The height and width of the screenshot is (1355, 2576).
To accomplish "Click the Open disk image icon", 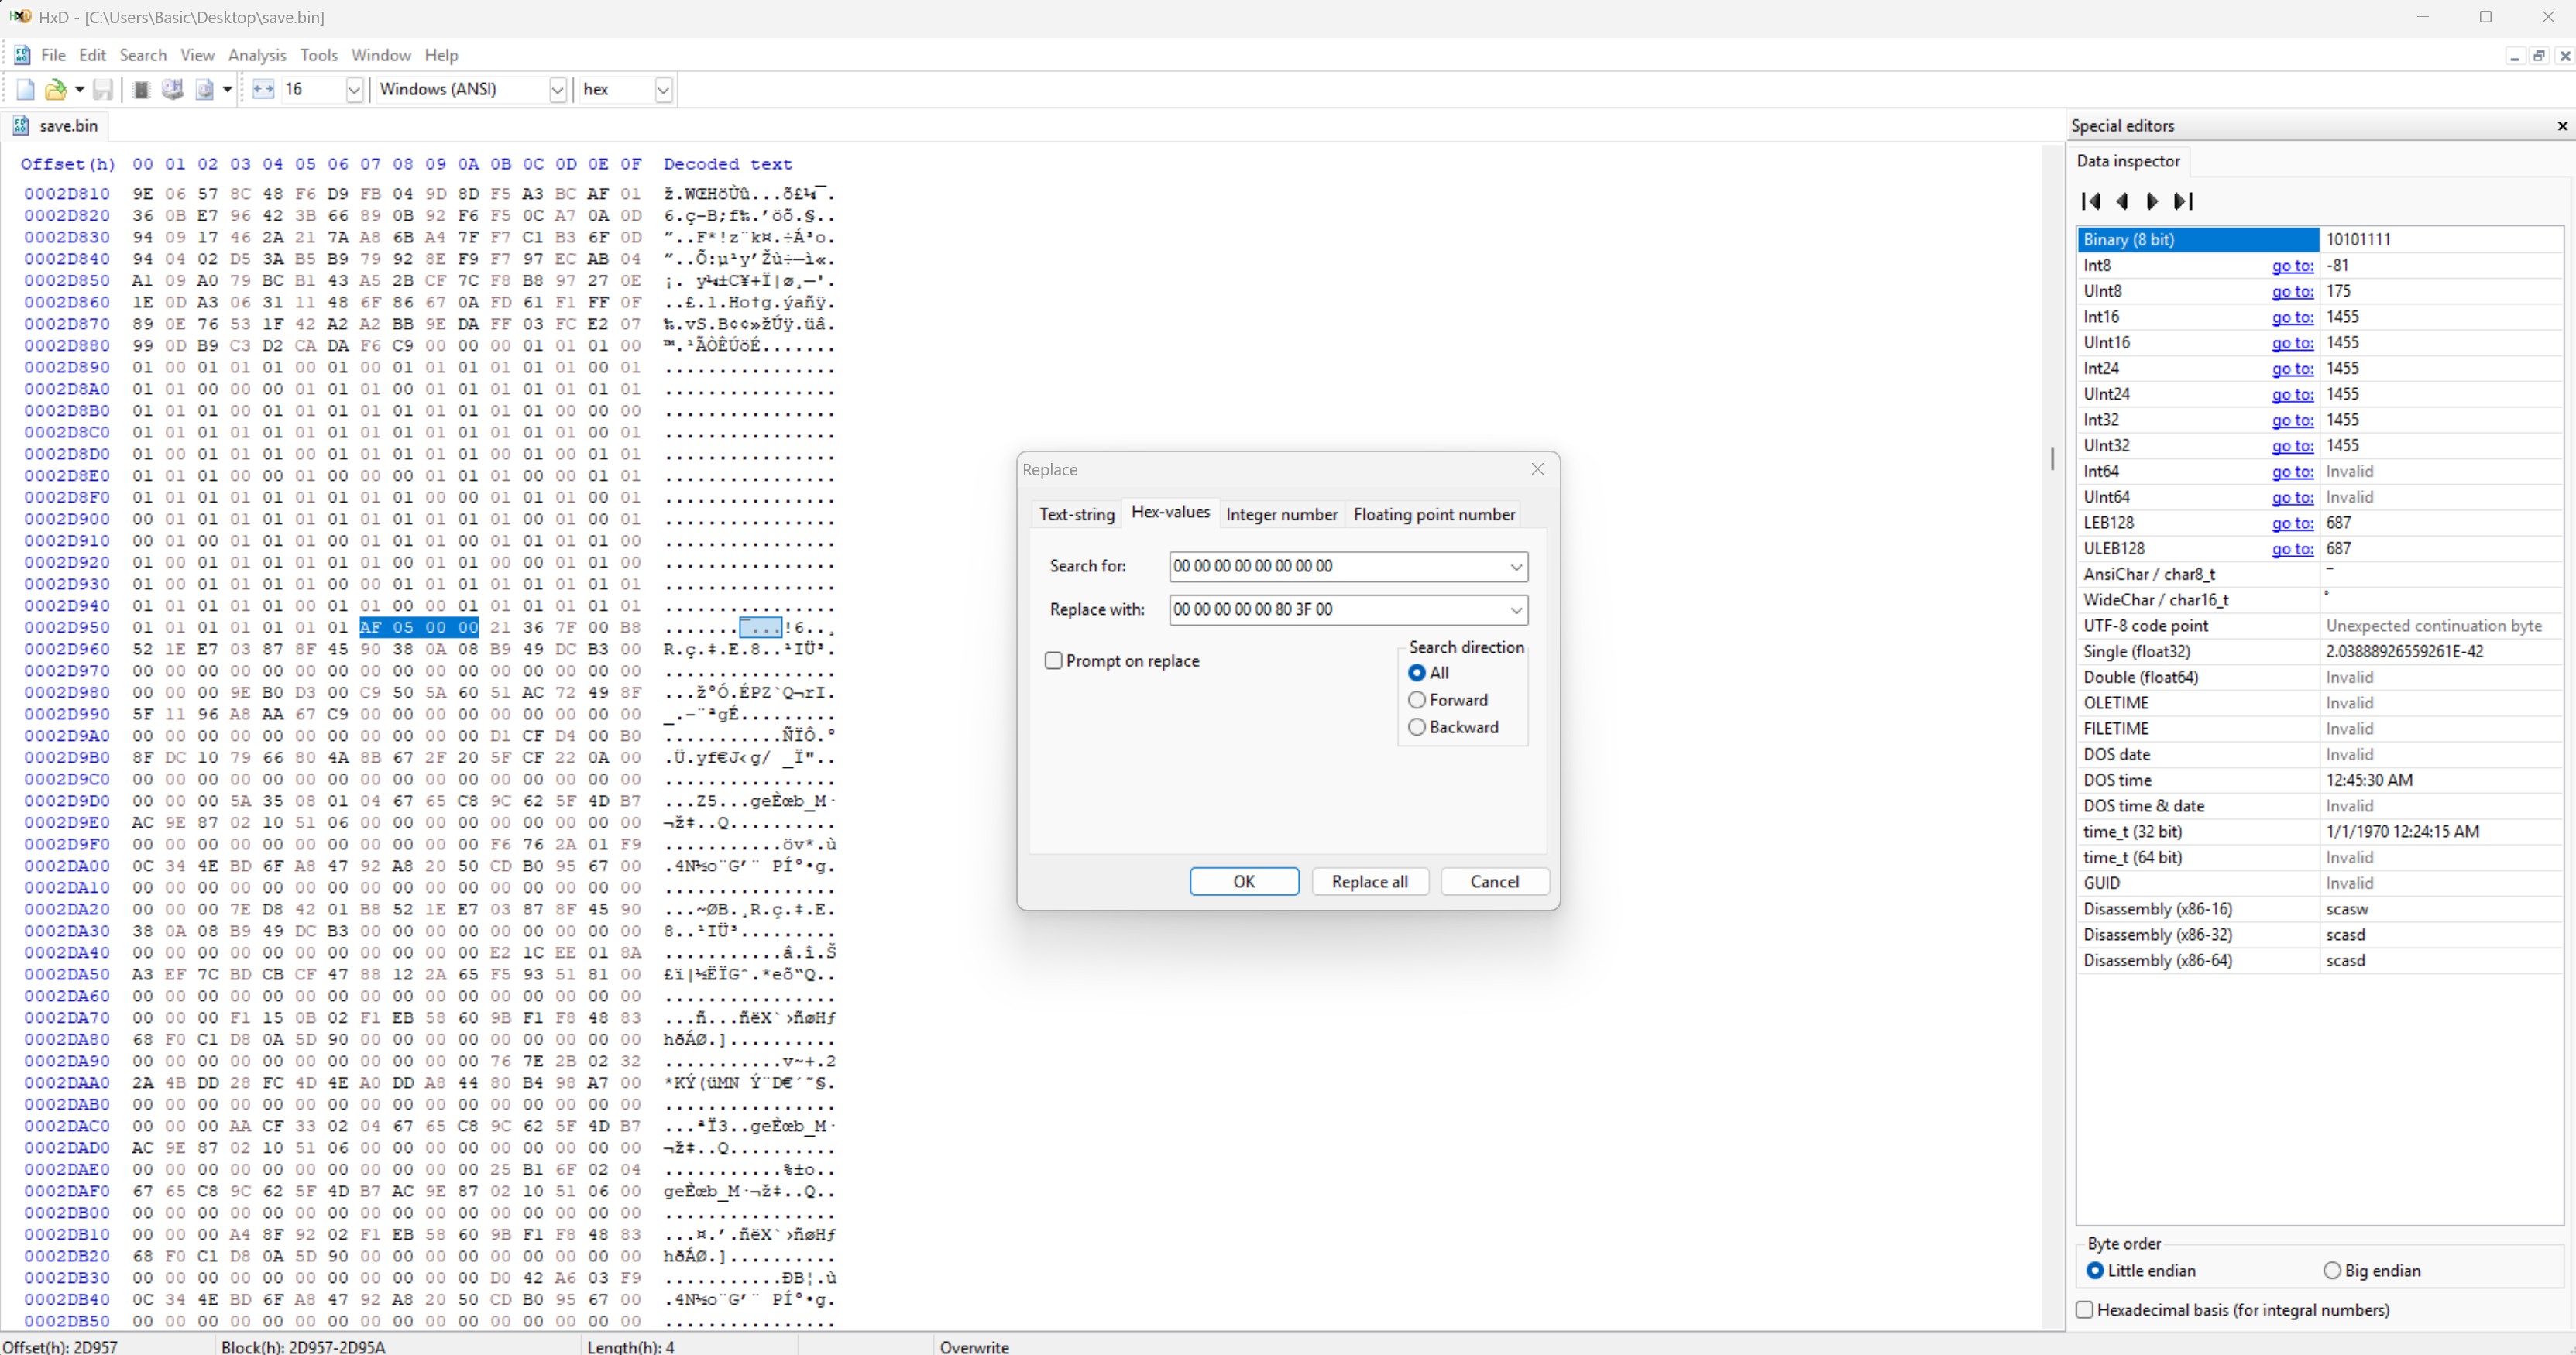I will coord(204,90).
